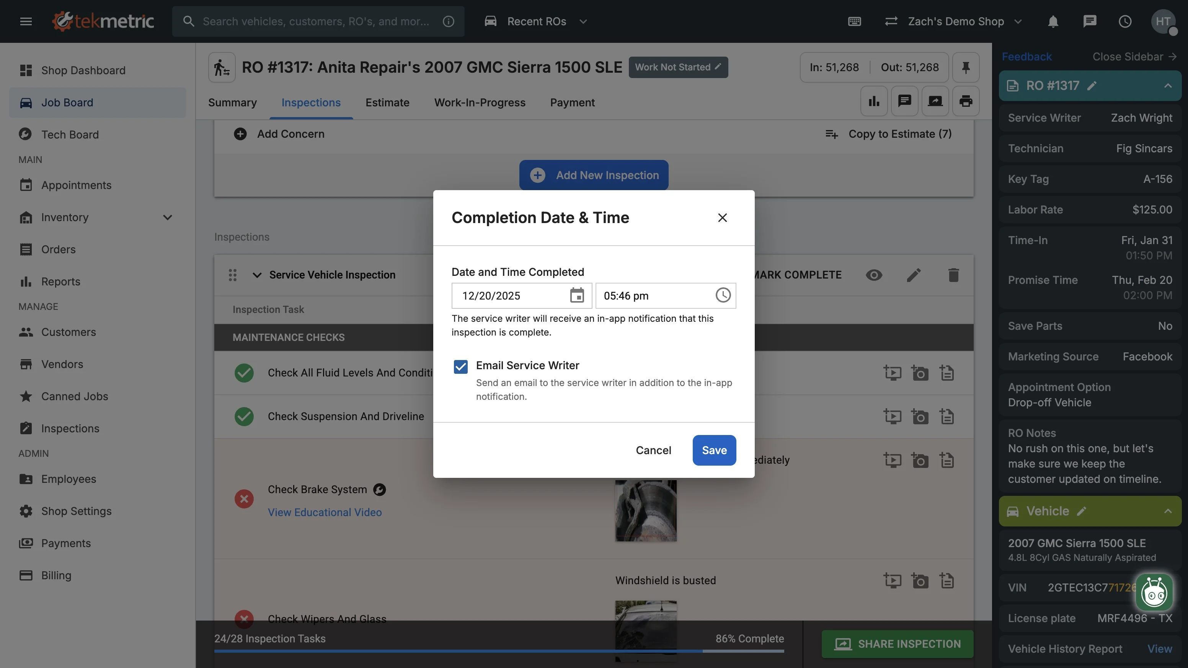This screenshot has width=1188, height=668.
Task: Cancel the completion date dialog
Action: tap(653, 450)
